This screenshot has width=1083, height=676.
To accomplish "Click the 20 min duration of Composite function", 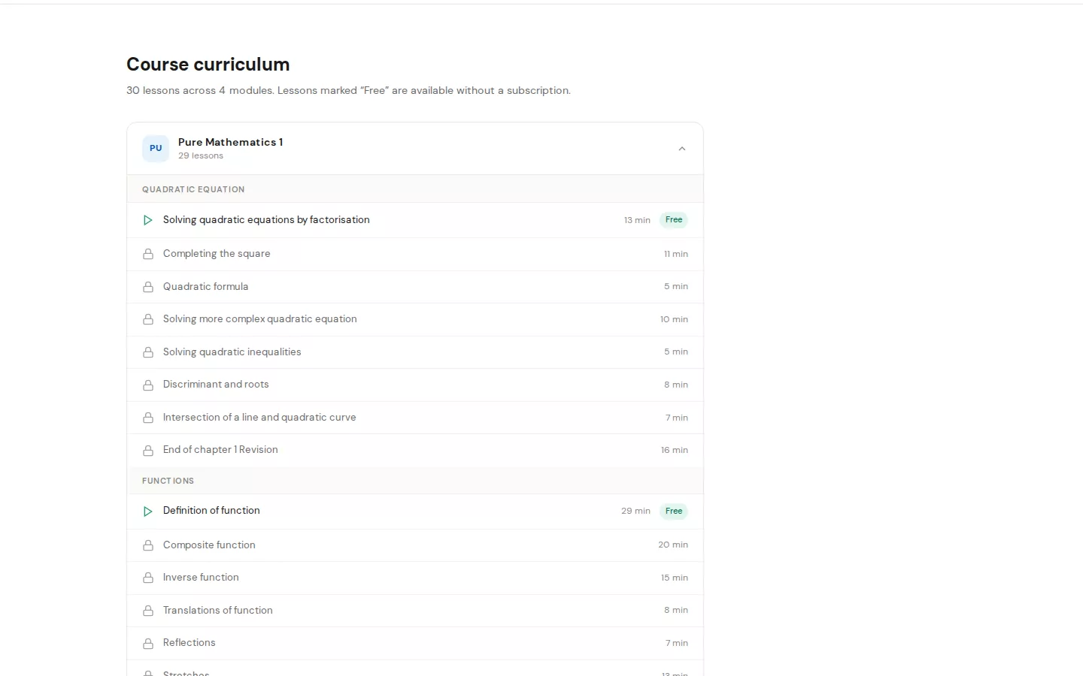I will tap(673, 545).
